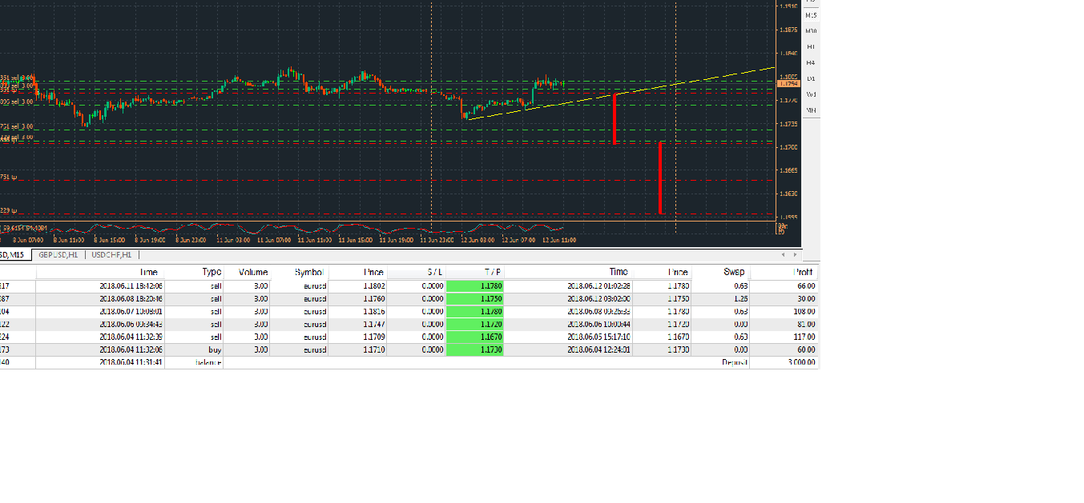
Task: Click the current price label 1.1794
Action: (x=788, y=83)
